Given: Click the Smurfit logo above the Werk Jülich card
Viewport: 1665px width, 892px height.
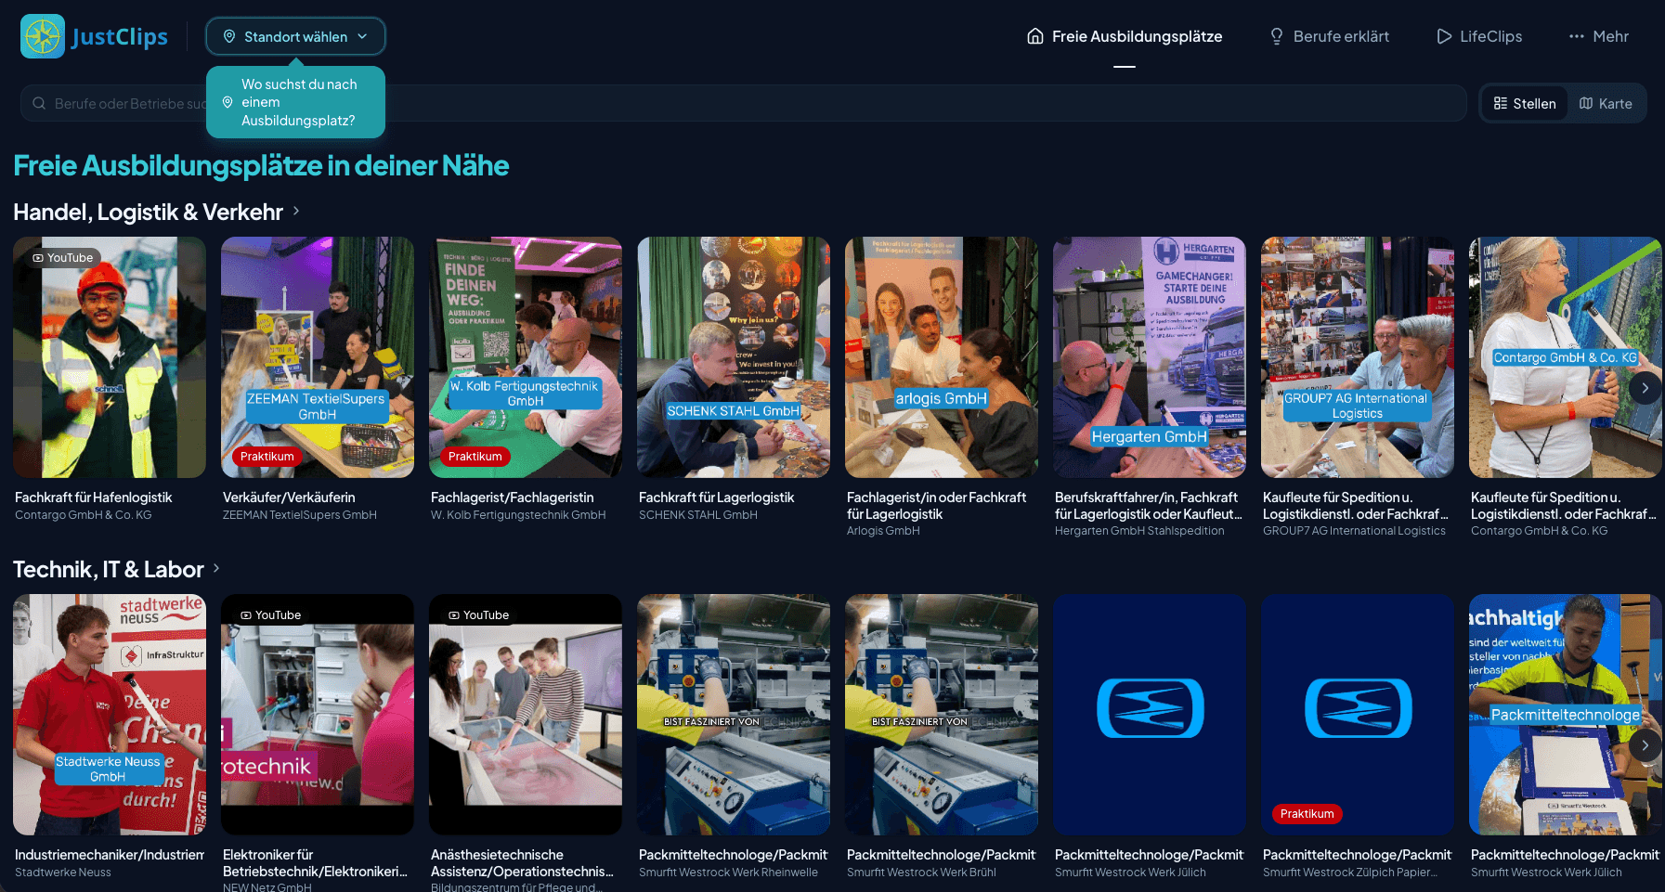Looking at the screenshot, I should (1151, 708).
